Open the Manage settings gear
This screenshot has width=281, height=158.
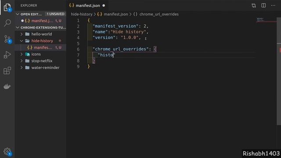[x=7, y=151]
